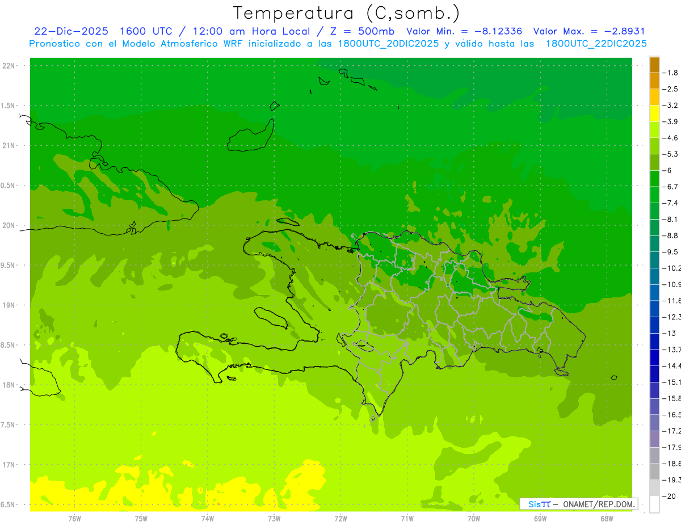Pick the yellow swatch between -3.2 and -3.9
This screenshot has height=526, width=681.
tap(654, 113)
